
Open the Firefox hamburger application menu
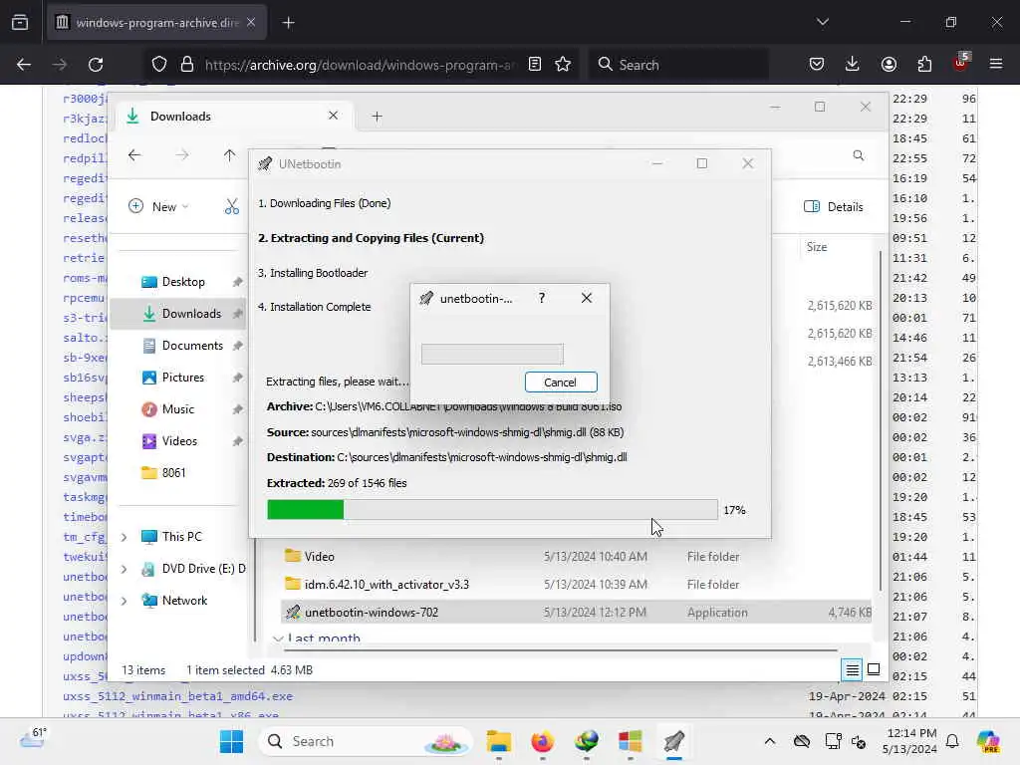[996, 65]
